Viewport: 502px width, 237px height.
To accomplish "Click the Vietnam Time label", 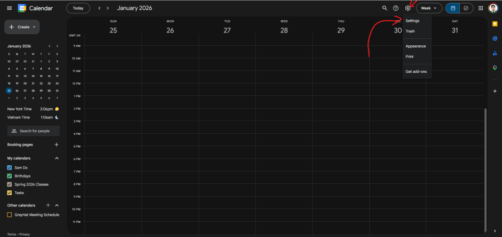I will [x=19, y=118].
